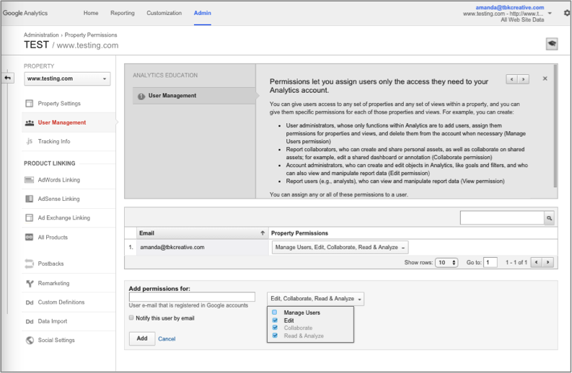This screenshot has height=373, width=572.
Task: Click the Cancel link
Action: [167, 338]
